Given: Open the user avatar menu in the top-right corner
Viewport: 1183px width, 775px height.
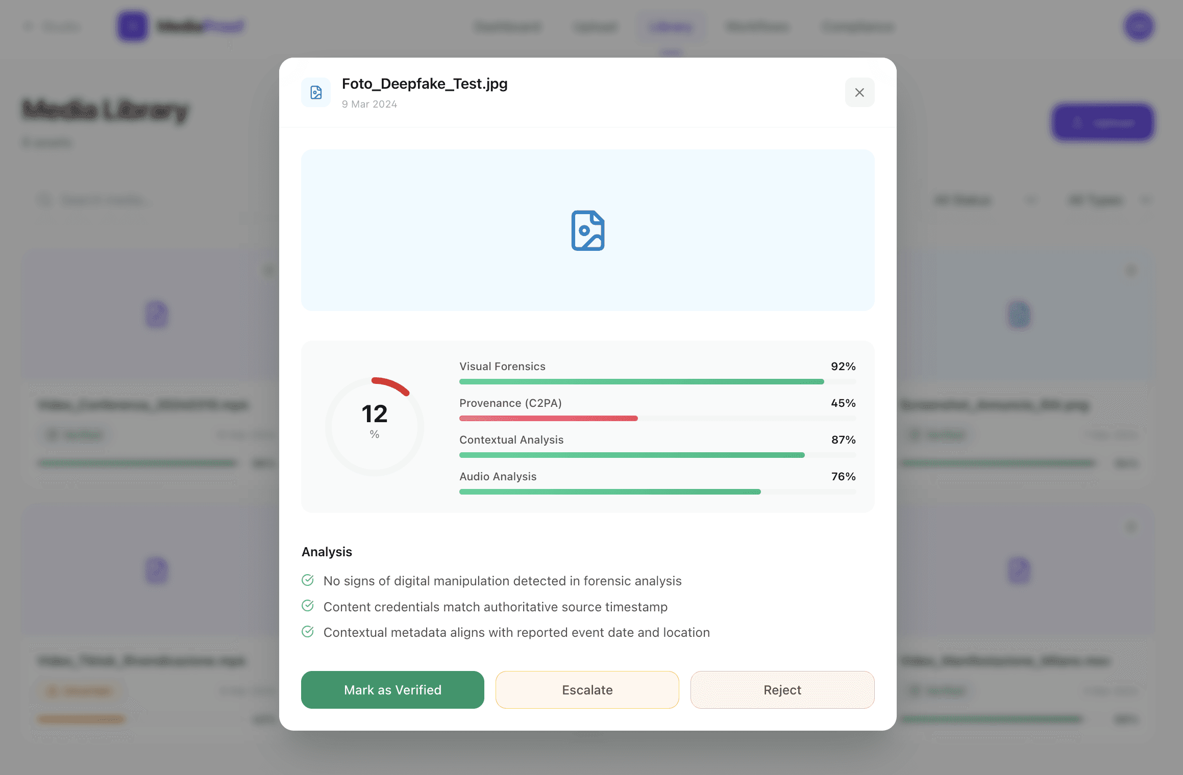Looking at the screenshot, I should tap(1139, 27).
